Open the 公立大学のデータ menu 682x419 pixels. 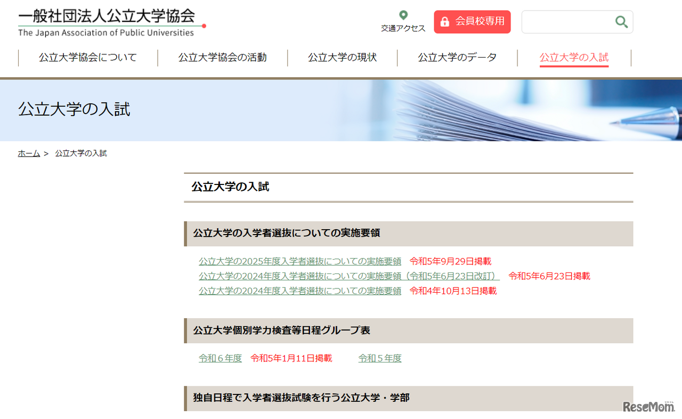click(457, 58)
